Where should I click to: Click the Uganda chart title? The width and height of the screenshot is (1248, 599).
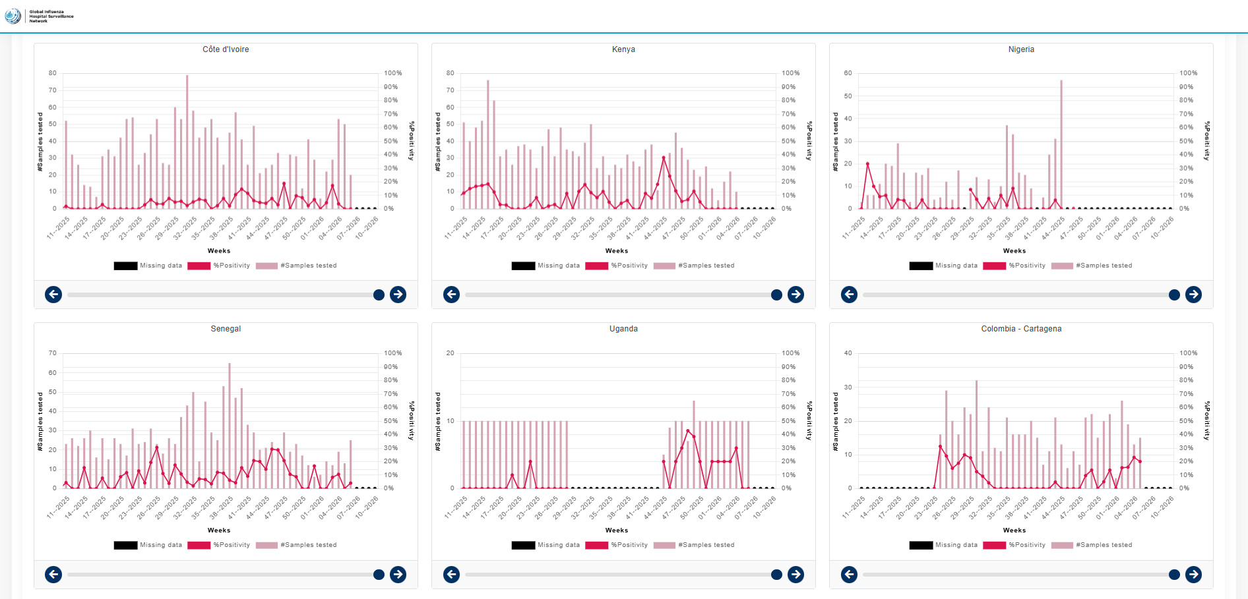tap(623, 329)
